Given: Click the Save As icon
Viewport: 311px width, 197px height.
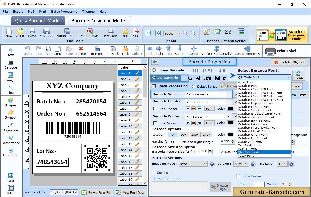Looking at the screenshot, I should pyautogui.click(x=46, y=33).
